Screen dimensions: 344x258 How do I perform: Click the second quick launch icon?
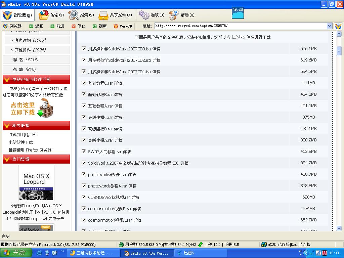click(47, 253)
